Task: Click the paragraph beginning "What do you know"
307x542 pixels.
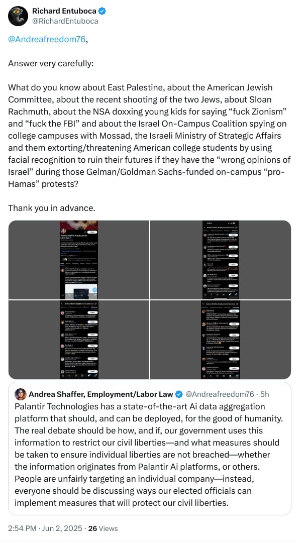Action: point(149,136)
